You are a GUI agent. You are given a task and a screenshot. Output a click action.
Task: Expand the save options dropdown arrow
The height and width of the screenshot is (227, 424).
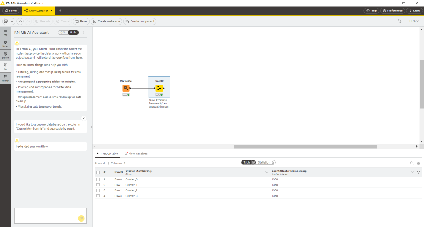coord(12,21)
